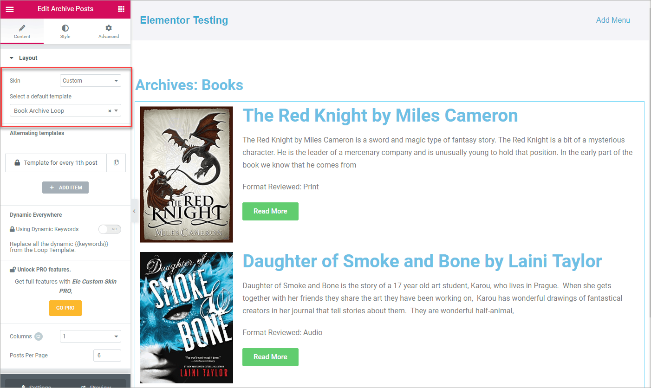Image resolution: width=651 pixels, height=388 pixels.
Task: Collapse the Elementor side panel
Action: coord(134,211)
